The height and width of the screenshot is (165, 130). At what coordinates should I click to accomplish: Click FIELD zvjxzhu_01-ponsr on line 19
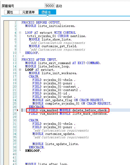point(54,83)
